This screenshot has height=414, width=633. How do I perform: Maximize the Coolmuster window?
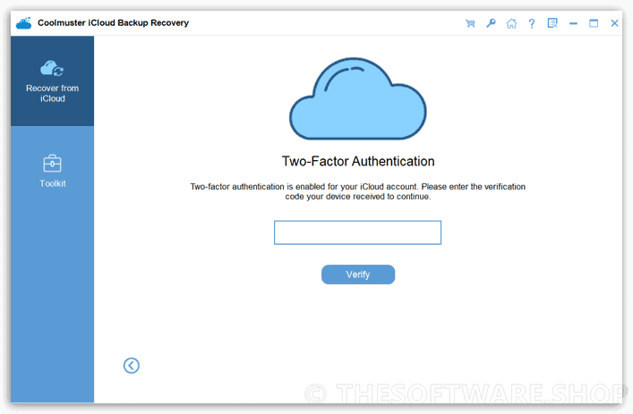(594, 23)
